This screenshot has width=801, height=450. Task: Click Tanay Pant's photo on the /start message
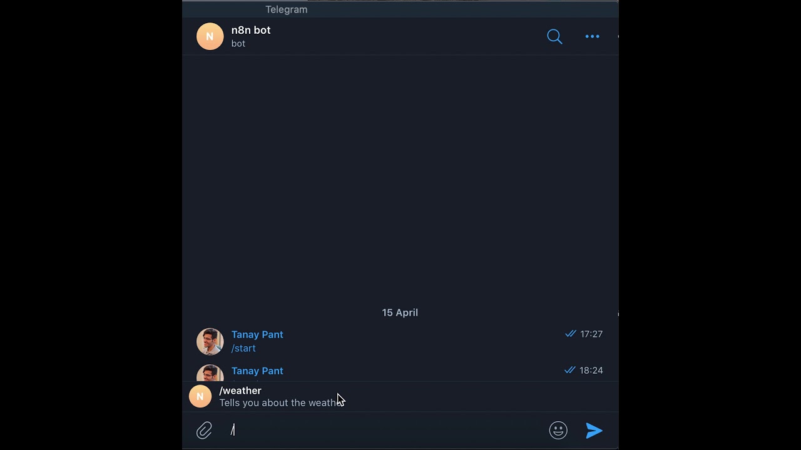tap(210, 341)
